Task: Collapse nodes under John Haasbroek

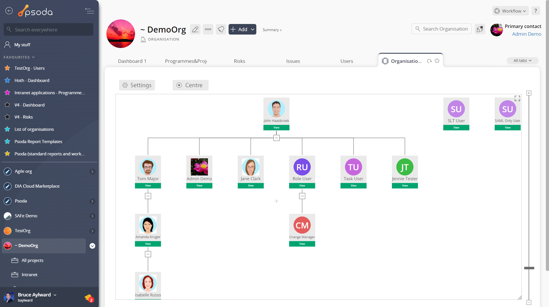Action: coord(276,138)
